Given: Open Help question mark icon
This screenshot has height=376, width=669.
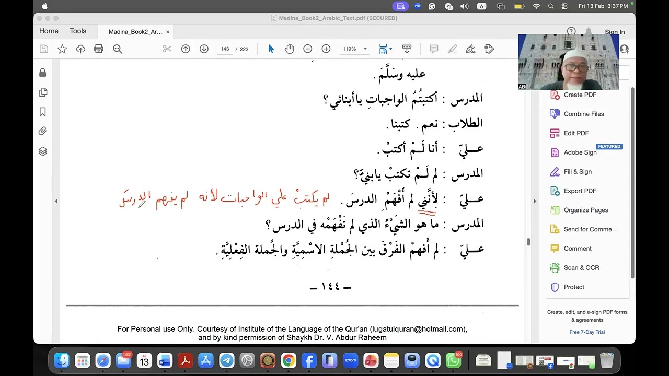Looking at the screenshot, I should 571,31.
